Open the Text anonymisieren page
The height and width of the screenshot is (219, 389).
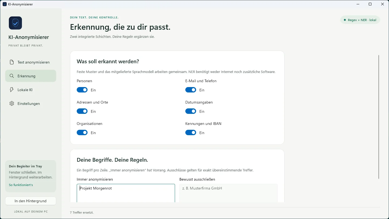tap(31, 62)
